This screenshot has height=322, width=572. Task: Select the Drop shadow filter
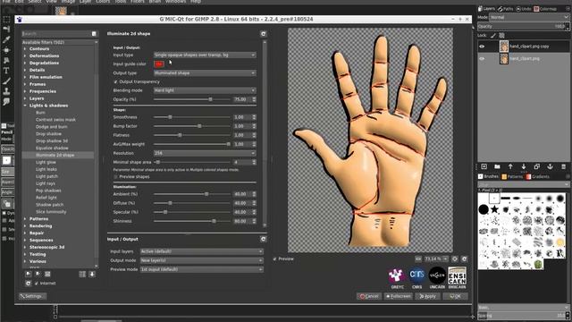[48, 134]
